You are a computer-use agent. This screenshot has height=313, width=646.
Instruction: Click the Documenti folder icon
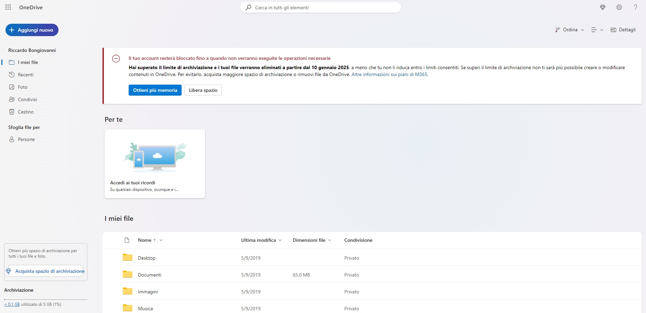128,274
